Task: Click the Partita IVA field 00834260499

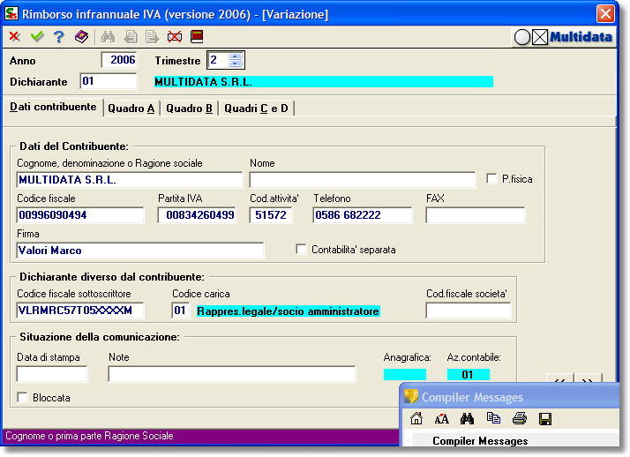Action: tap(197, 215)
